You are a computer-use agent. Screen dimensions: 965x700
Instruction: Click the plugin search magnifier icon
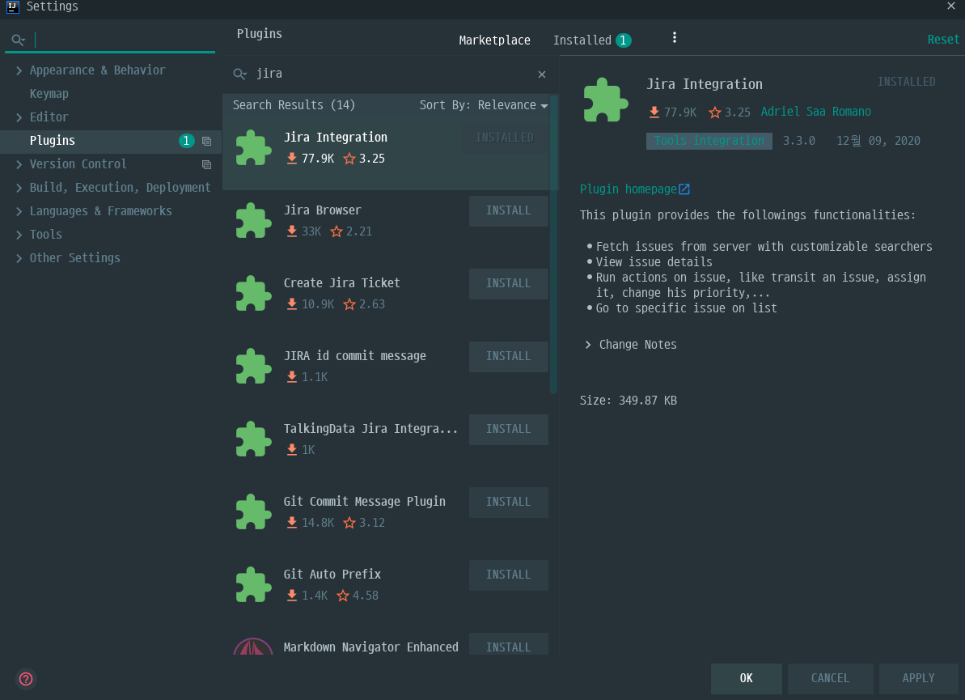tap(240, 74)
